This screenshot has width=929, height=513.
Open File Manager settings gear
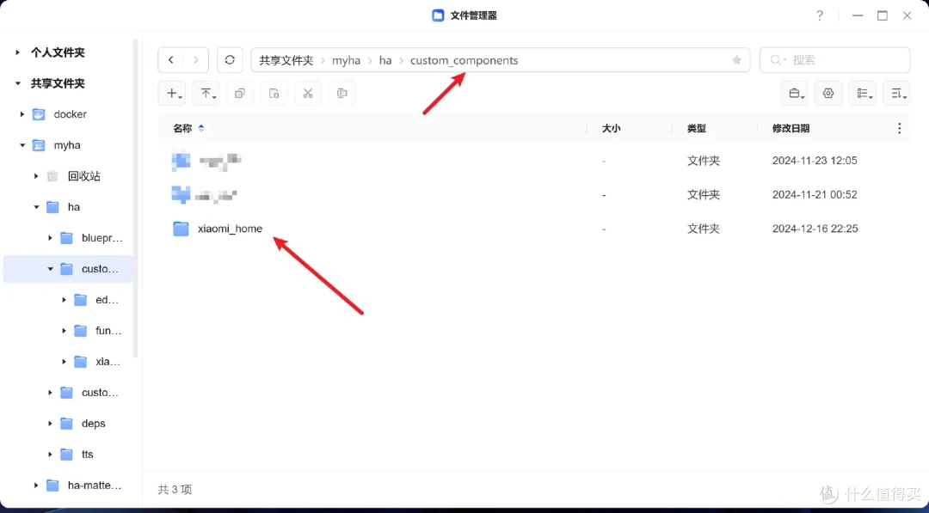828,94
